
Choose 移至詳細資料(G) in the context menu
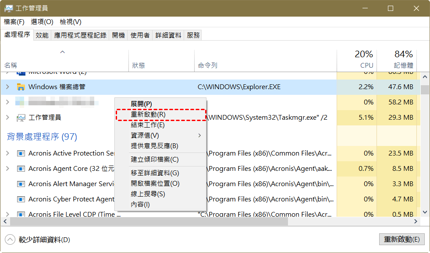[160, 173]
